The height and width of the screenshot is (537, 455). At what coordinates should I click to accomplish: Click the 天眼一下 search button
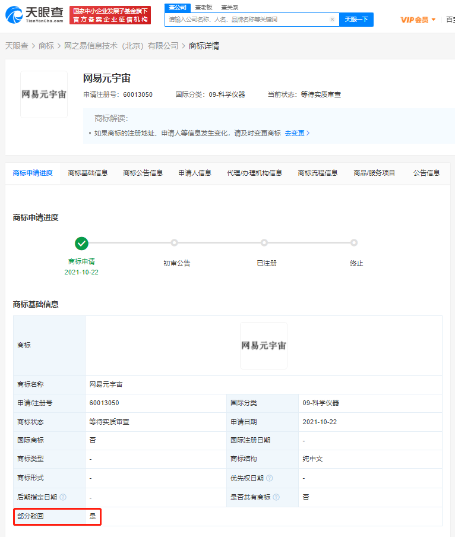(x=356, y=20)
